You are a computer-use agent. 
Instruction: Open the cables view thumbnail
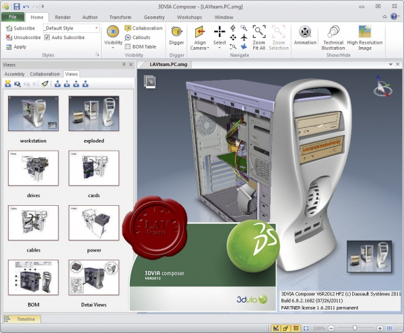tap(33, 223)
